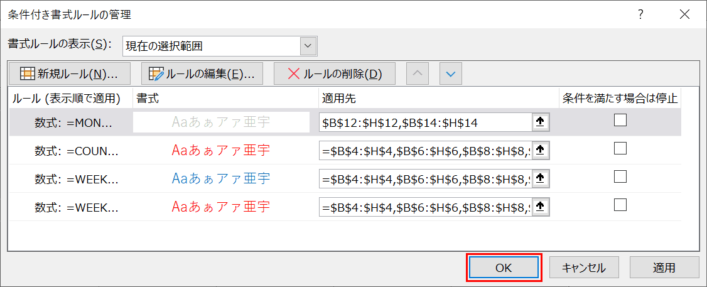Click applies-to field of the blue =WEEK... rule
707x287 pixels.
tap(426, 179)
